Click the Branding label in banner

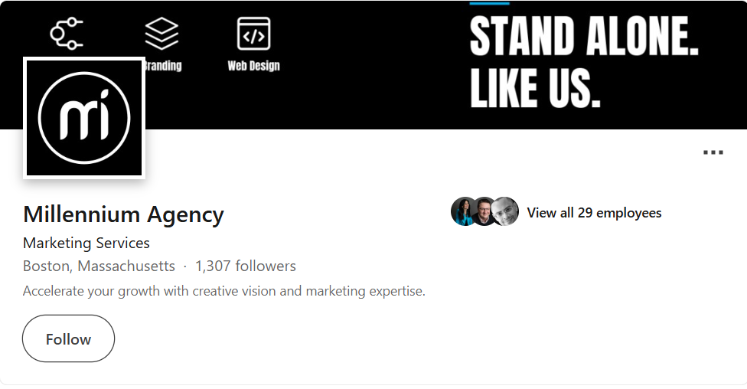[x=164, y=66]
